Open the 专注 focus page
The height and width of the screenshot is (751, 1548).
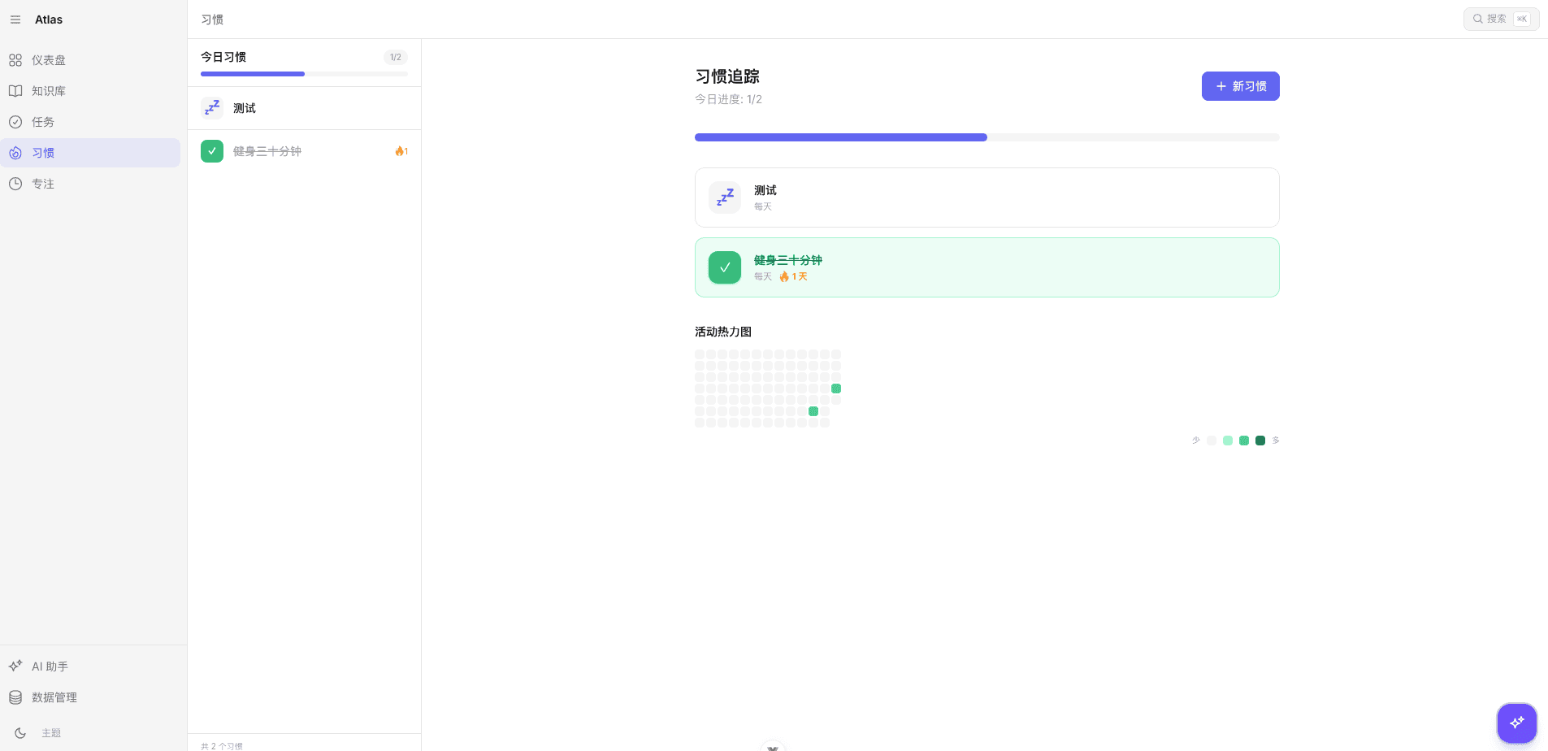coord(90,184)
